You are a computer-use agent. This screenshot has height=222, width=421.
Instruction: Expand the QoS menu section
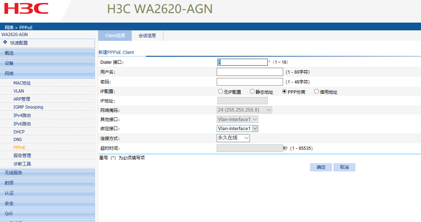pos(47,214)
